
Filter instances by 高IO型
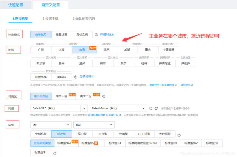[x=82, y=134]
